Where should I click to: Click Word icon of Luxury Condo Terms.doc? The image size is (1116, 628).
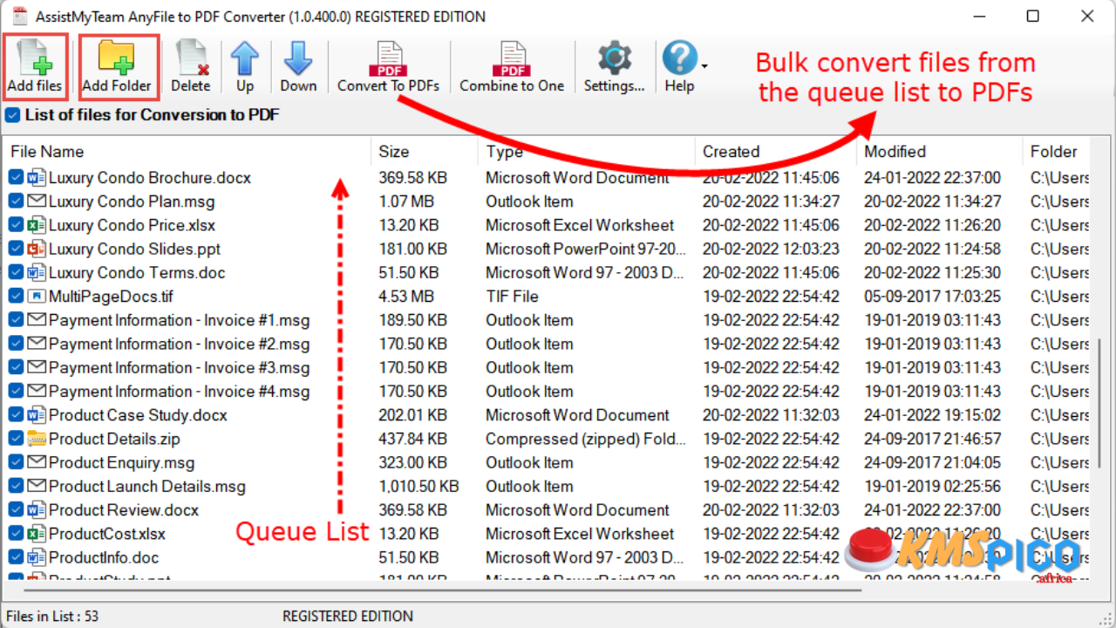(37, 272)
